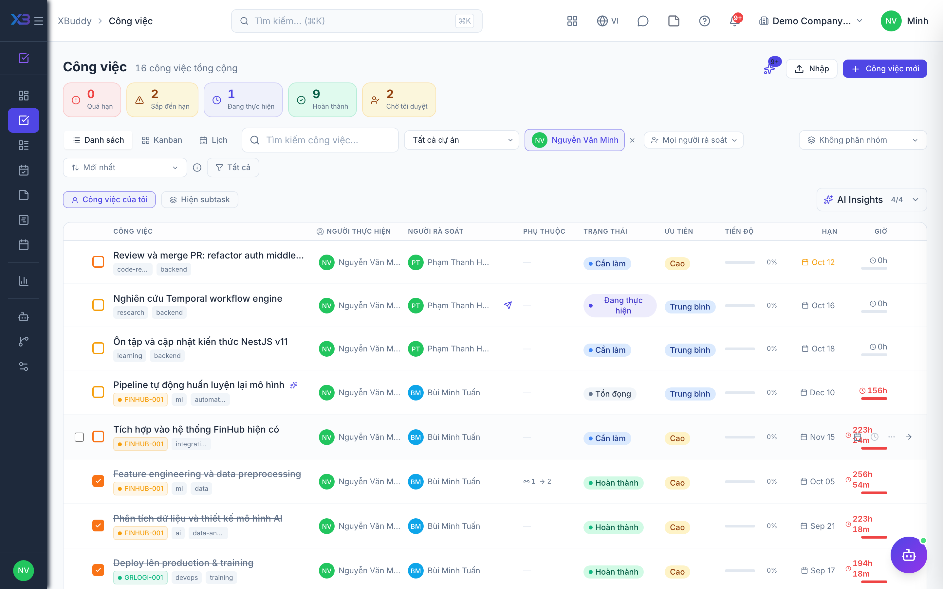Open the floating AI assistant robot button
The height and width of the screenshot is (589, 943).
[x=908, y=555]
